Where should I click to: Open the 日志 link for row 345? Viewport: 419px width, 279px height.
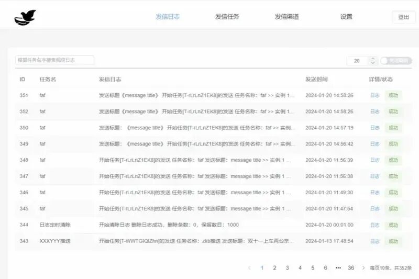coord(374,208)
